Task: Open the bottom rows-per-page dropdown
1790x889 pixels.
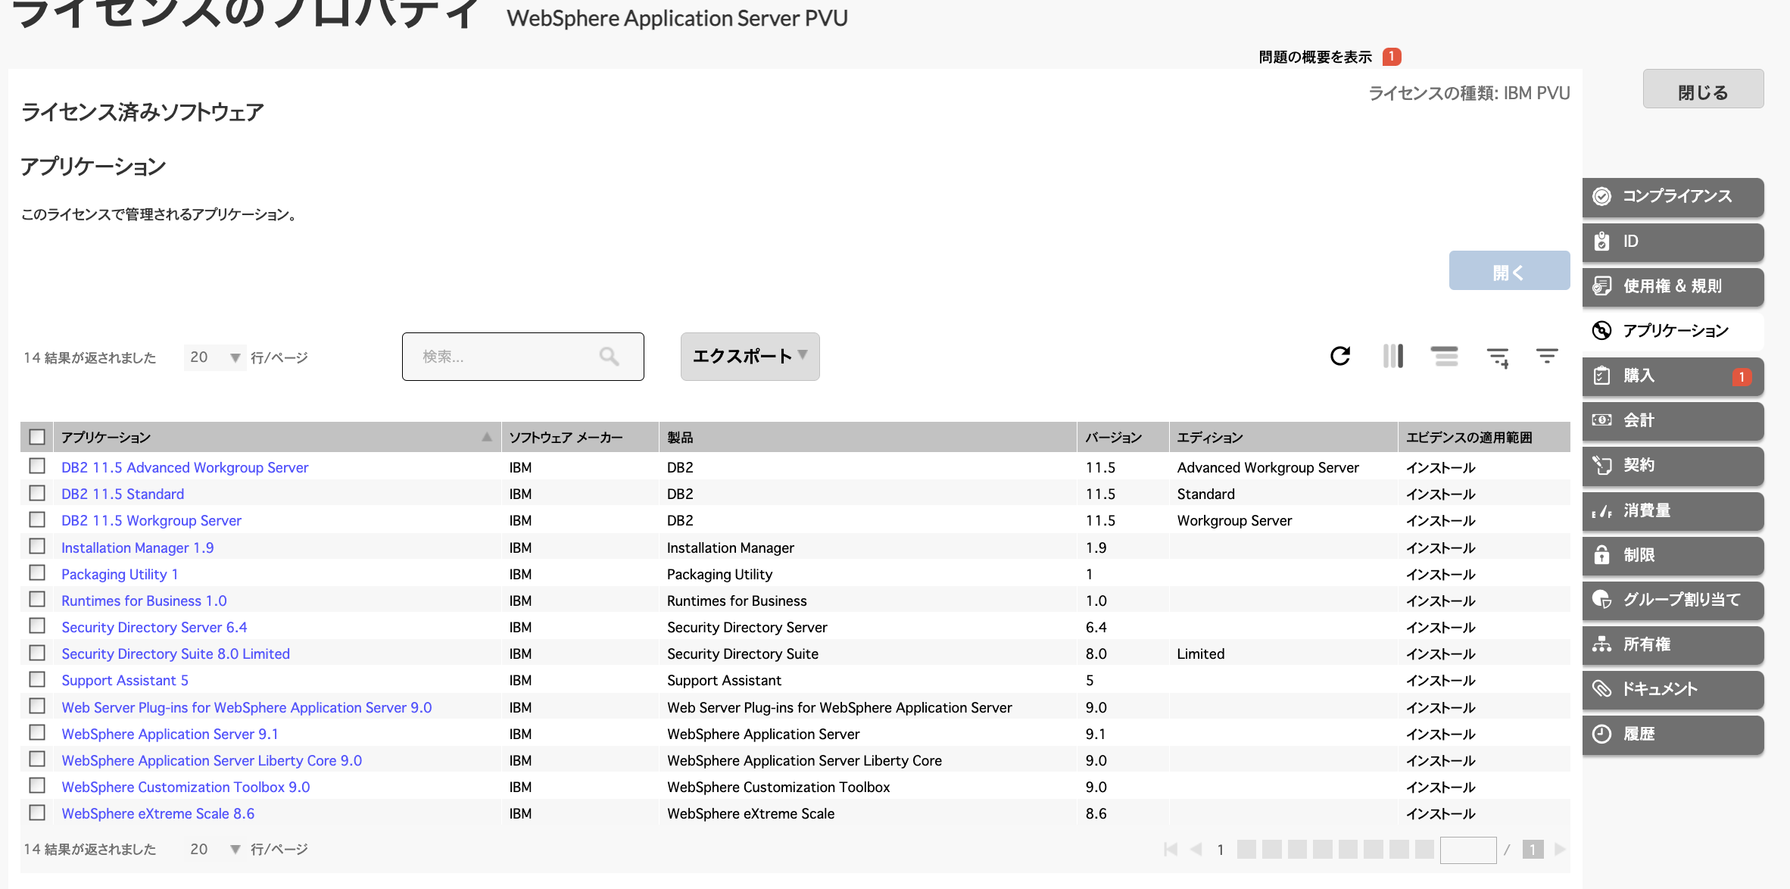Action: point(215,849)
